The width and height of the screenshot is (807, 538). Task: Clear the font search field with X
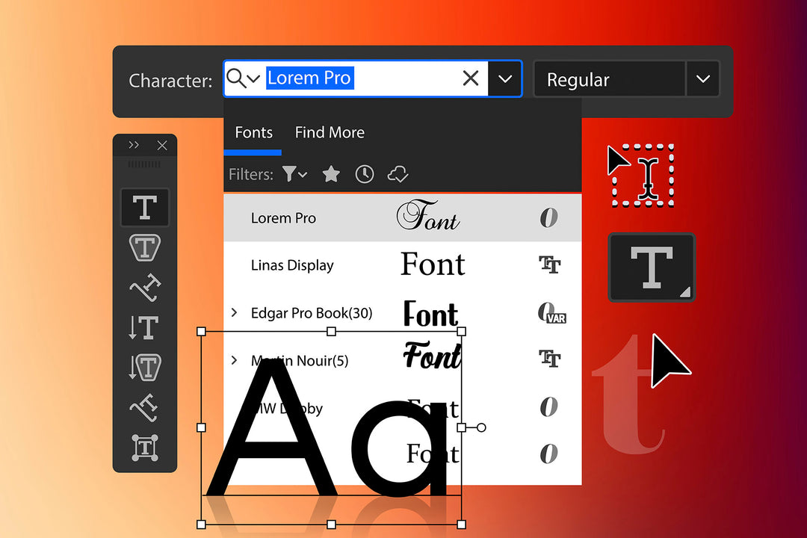(471, 78)
